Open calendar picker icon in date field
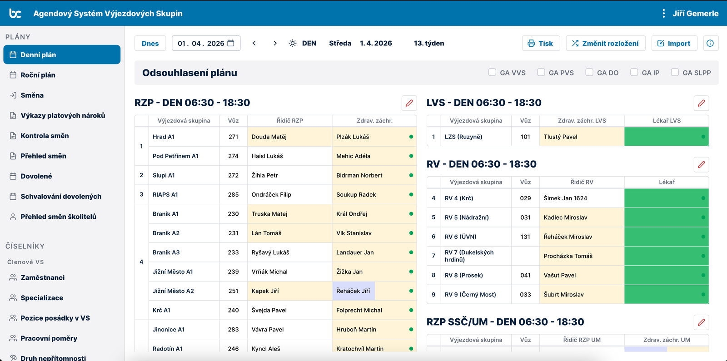 [x=231, y=43]
